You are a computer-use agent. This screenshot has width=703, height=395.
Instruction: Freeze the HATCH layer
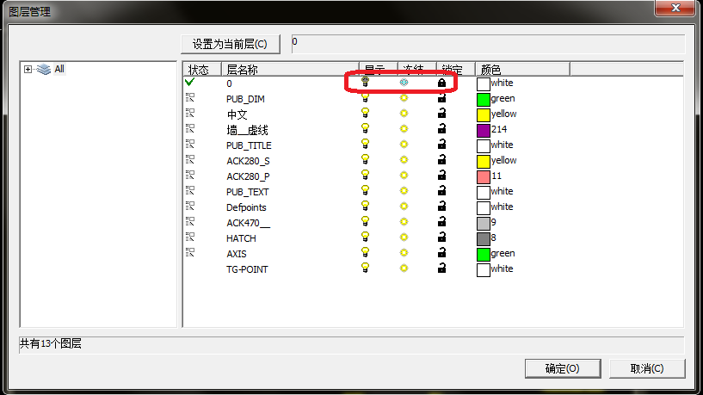coord(404,238)
